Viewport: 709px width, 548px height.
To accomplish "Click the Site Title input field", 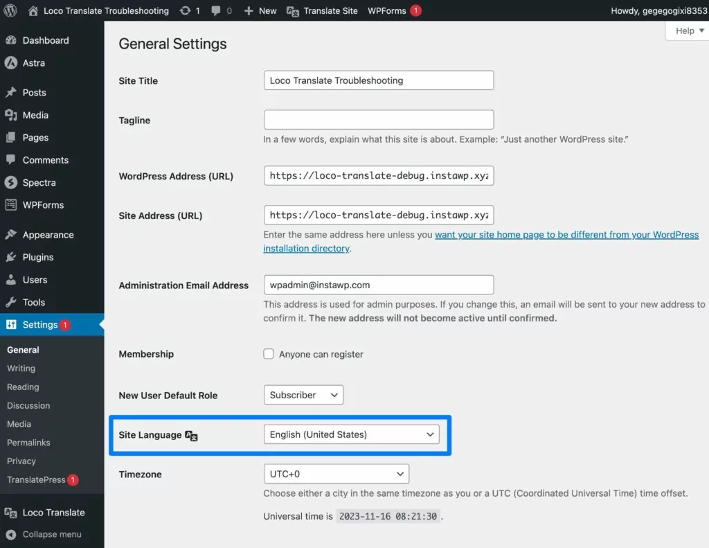I will (x=379, y=80).
